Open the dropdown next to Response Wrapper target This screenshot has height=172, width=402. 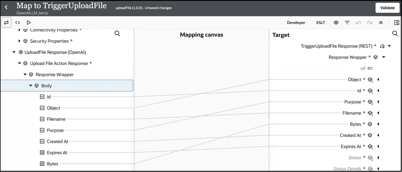point(384,57)
